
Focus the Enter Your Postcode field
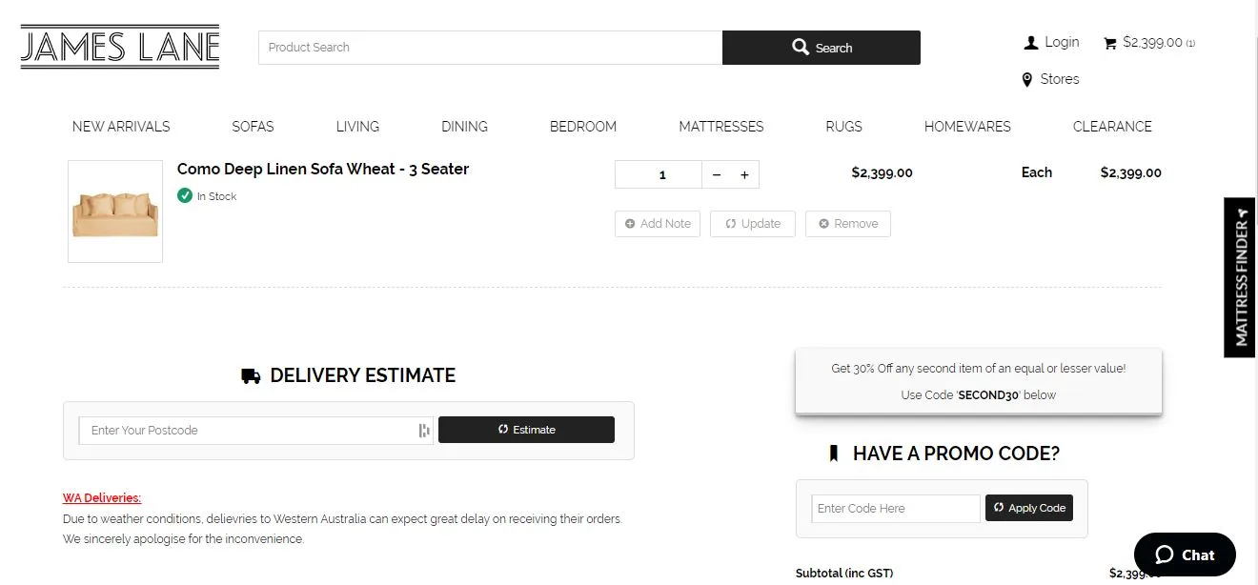[x=248, y=431]
